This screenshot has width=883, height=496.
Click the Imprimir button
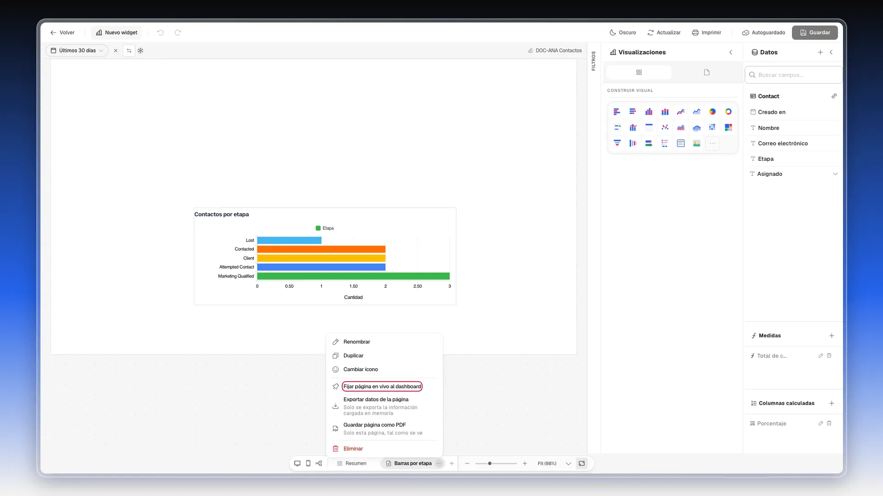[706, 33]
